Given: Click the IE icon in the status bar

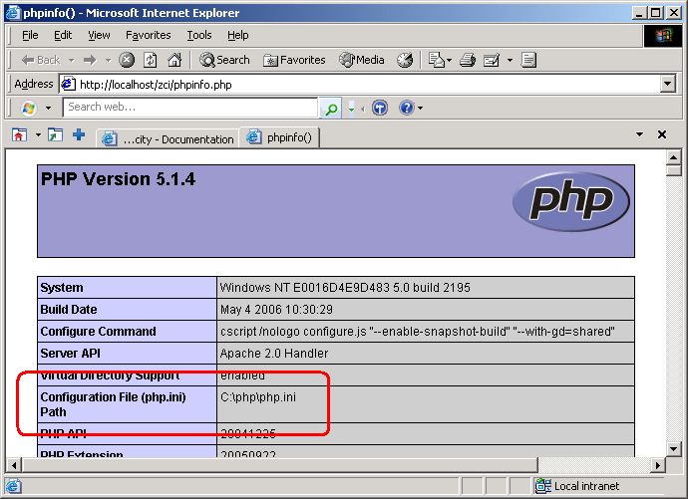Looking at the screenshot, I should click(x=13, y=486).
